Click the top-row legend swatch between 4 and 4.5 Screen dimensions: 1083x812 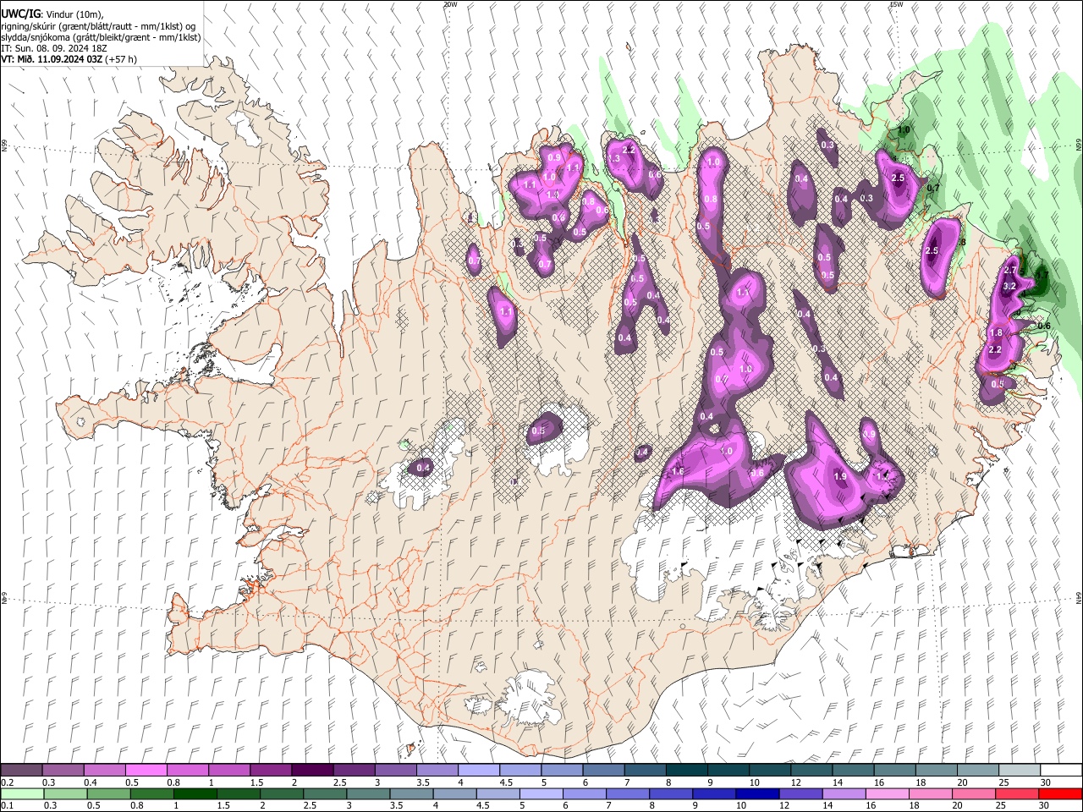pyautogui.click(x=479, y=771)
